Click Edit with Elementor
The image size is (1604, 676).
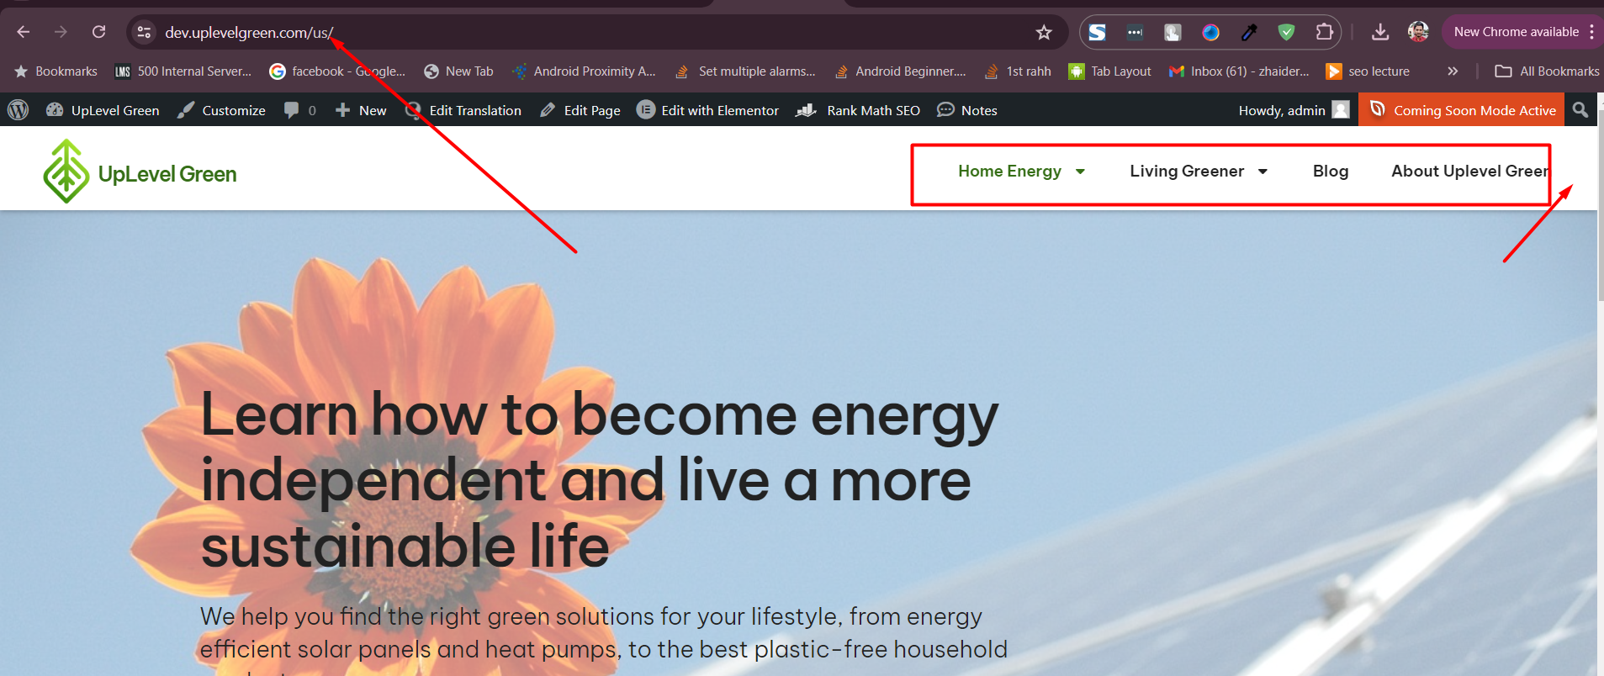pos(708,110)
